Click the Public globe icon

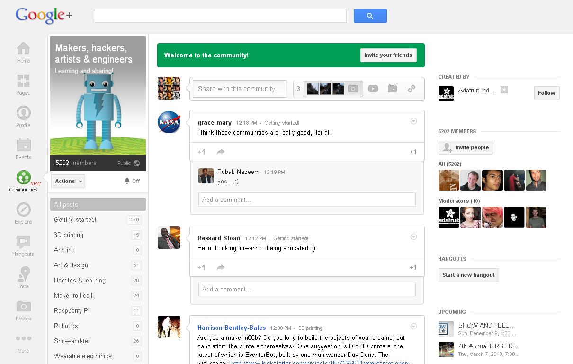click(x=137, y=163)
